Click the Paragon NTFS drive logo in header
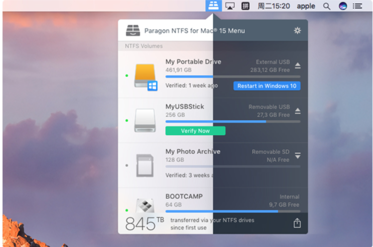This screenshot has height=247, width=373. 133,30
